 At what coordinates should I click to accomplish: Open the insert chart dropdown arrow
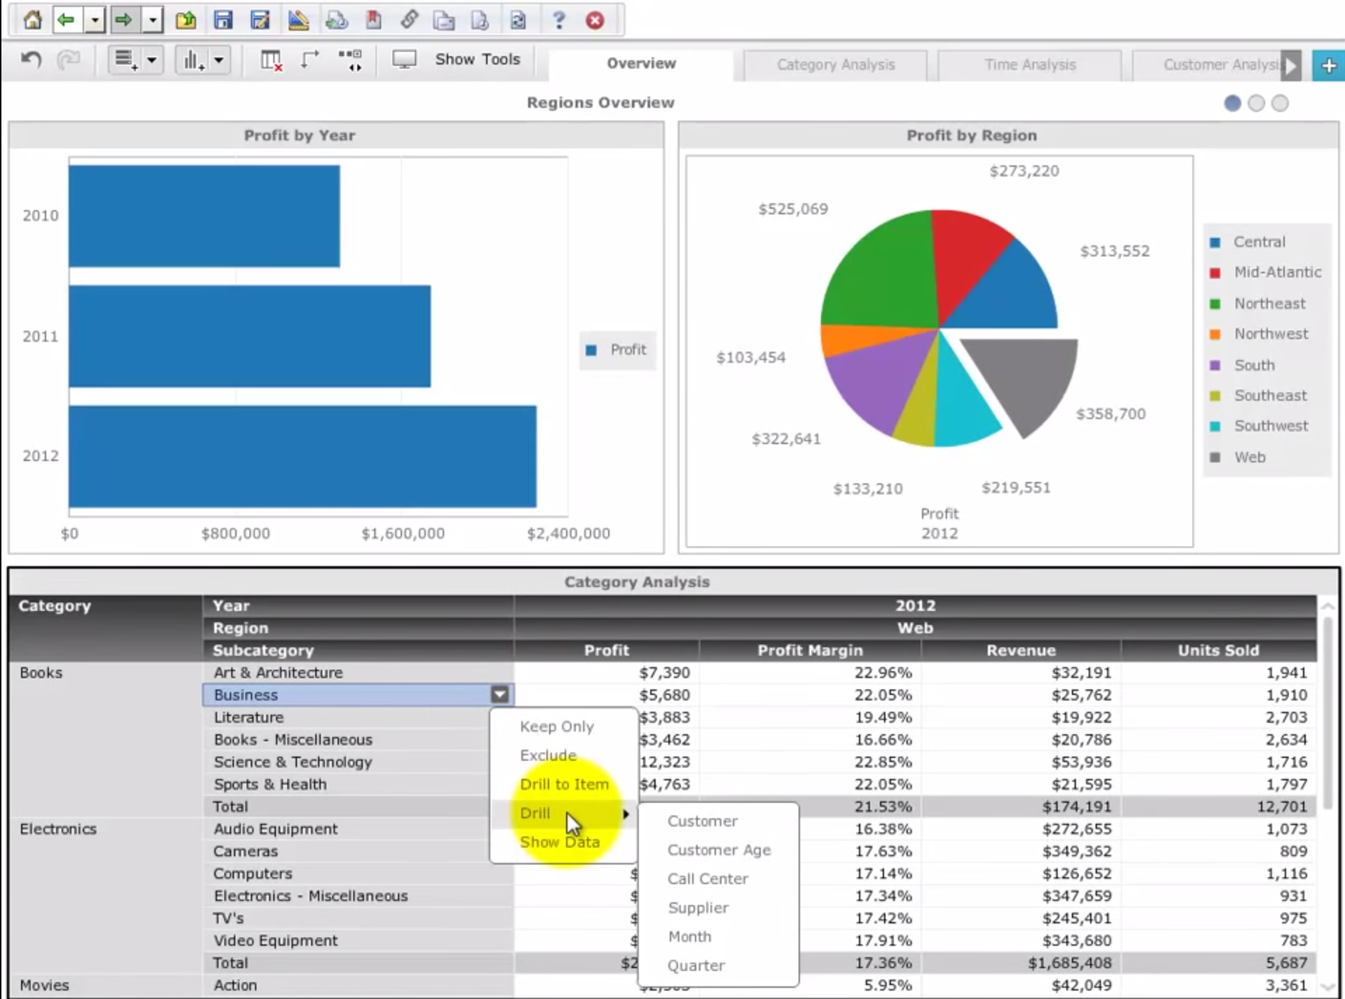tap(219, 60)
